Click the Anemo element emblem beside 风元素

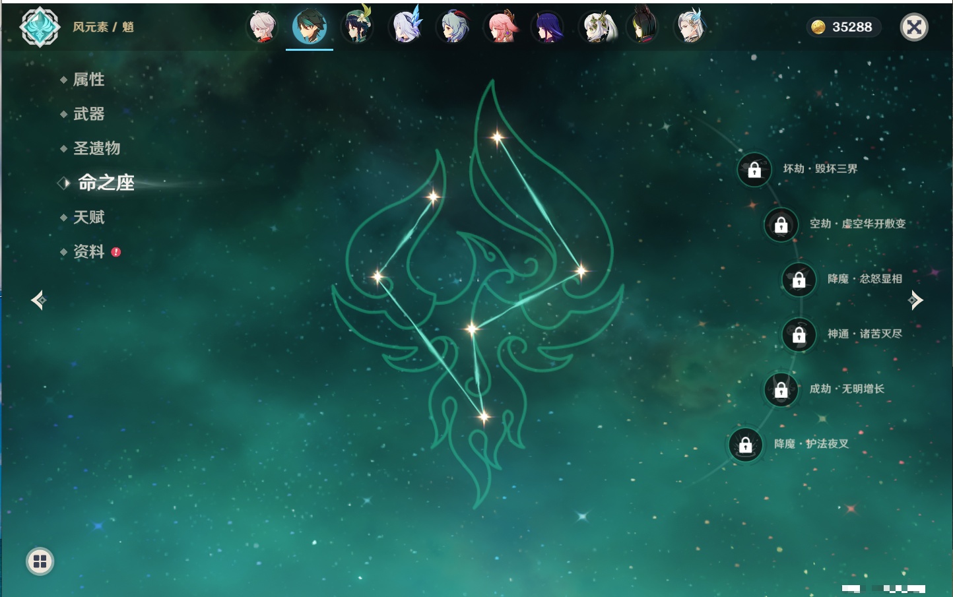coord(40,27)
